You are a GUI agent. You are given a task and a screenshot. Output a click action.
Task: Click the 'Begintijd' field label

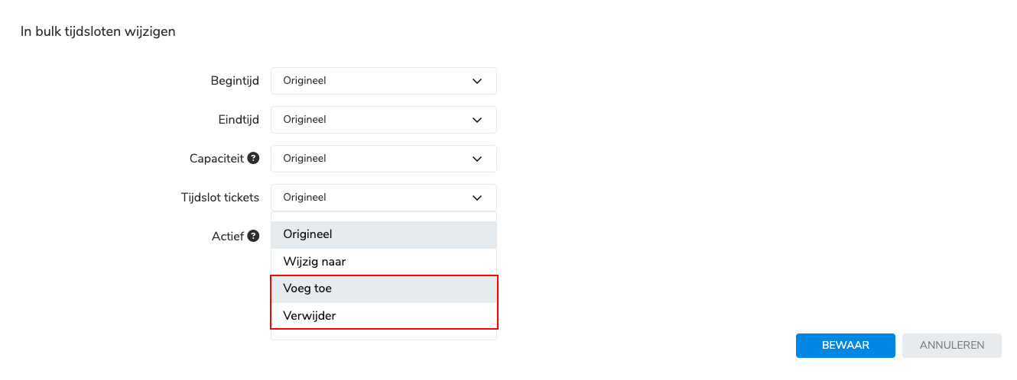coord(235,80)
